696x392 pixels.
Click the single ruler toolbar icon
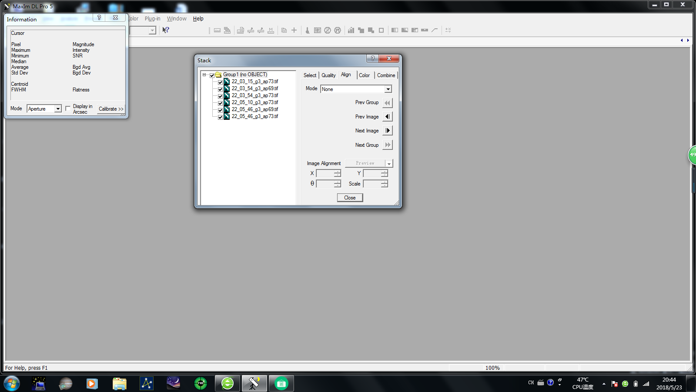point(217,30)
